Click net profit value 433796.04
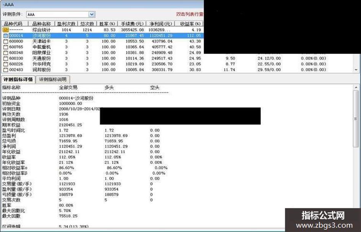 (162, 42)
